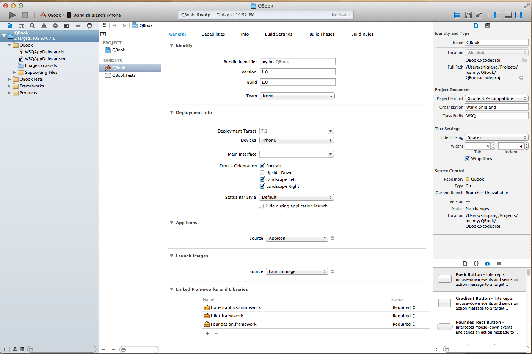Increment the Tab width stepper
The width and height of the screenshot is (532, 354).
(493, 145)
